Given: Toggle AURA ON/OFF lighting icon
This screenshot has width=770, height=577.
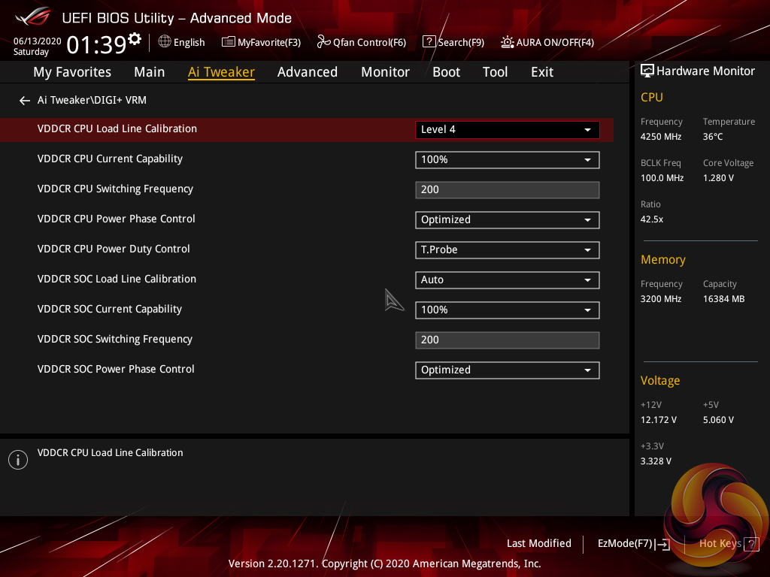Looking at the screenshot, I should point(508,42).
